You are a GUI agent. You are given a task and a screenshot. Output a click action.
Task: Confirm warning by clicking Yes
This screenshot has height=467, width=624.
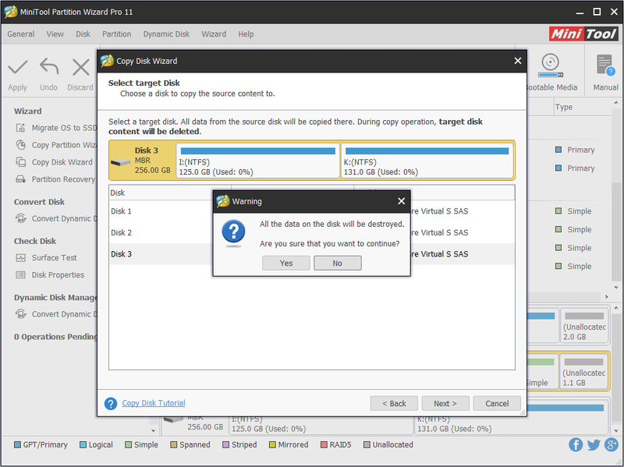click(x=286, y=263)
